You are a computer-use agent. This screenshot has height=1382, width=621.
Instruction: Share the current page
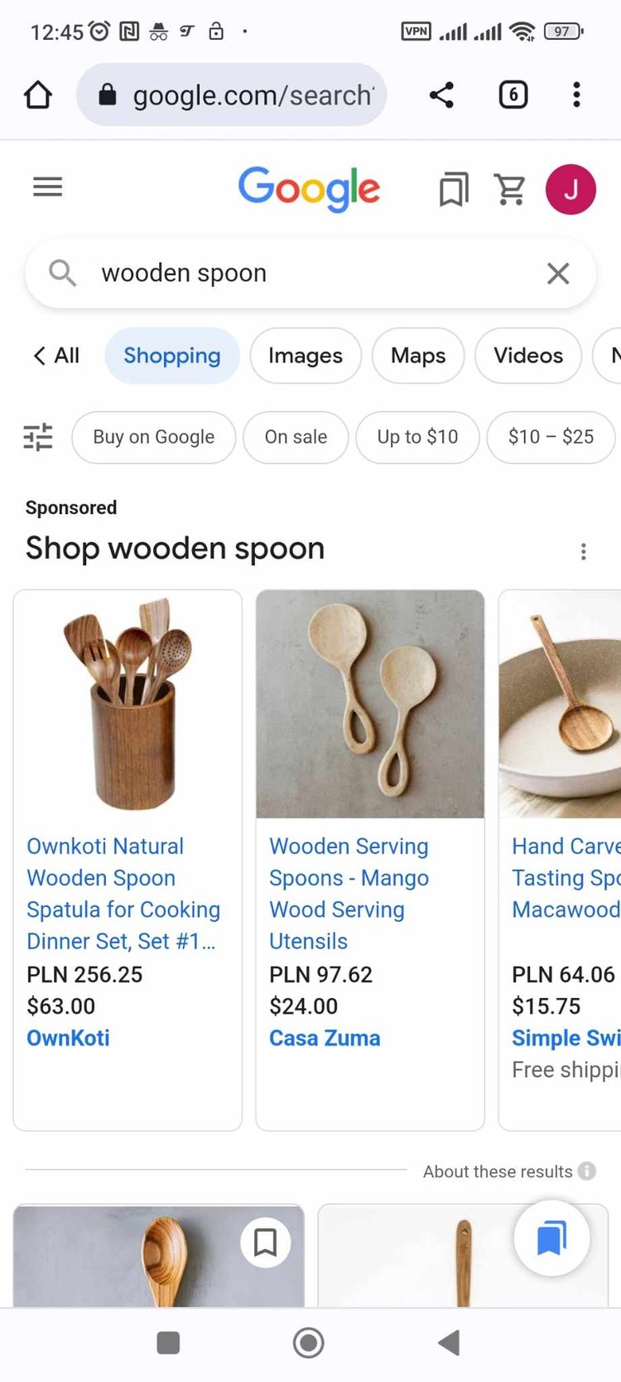[x=441, y=95]
